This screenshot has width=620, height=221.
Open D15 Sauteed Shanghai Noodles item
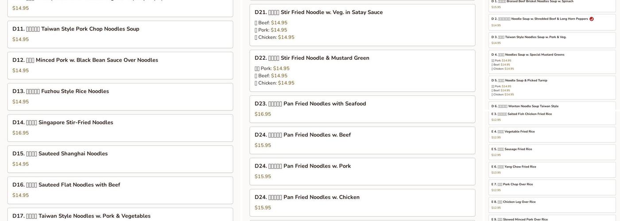tap(60, 154)
